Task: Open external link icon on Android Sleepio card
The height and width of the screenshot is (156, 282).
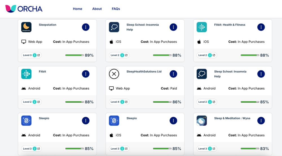Action: coord(38,148)
